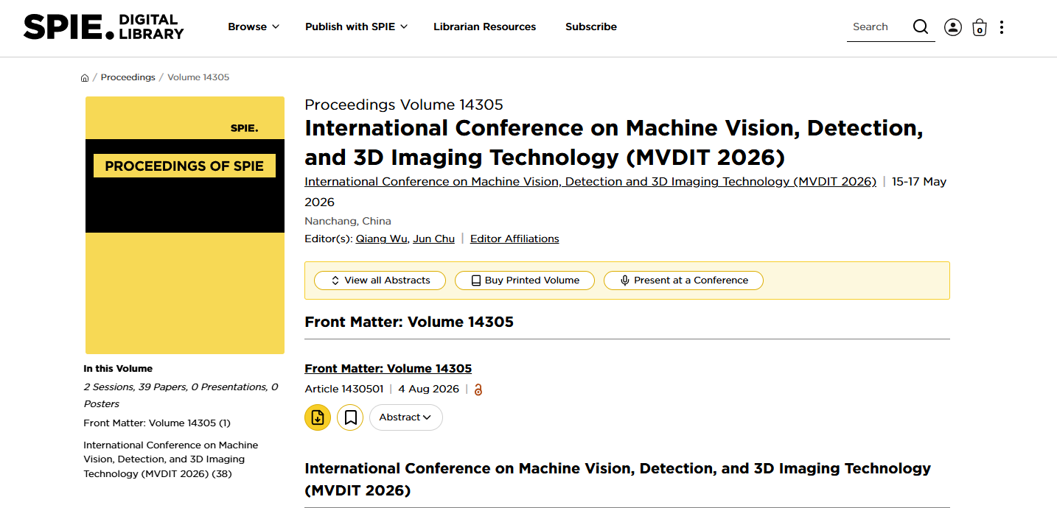The width and height of the screenshot is (1057, 508).
Task: Click the open access lock icon
Action: pos(478,389)
